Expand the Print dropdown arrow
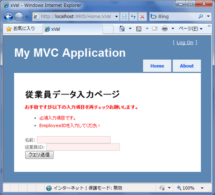 tap(173, 29)
